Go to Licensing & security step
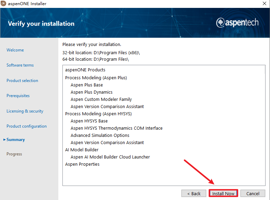270x200 pixels. 25,111
